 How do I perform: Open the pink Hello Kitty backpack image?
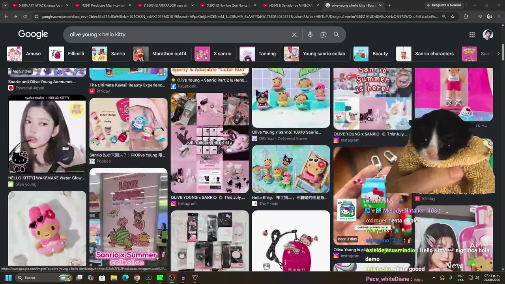point(291,241)
